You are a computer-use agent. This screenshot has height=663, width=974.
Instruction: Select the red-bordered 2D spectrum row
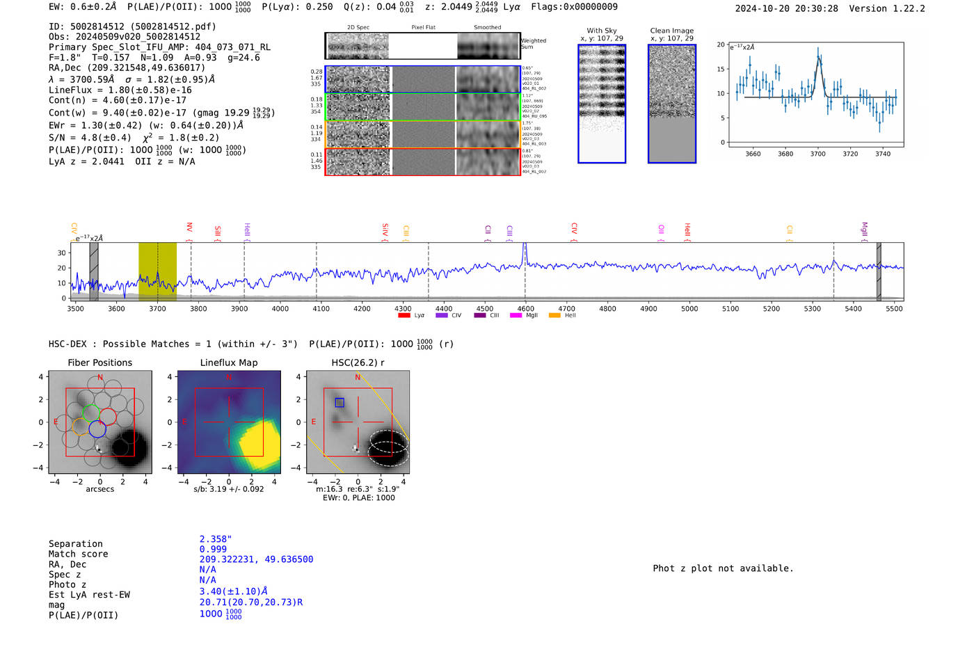click(423, 161)
